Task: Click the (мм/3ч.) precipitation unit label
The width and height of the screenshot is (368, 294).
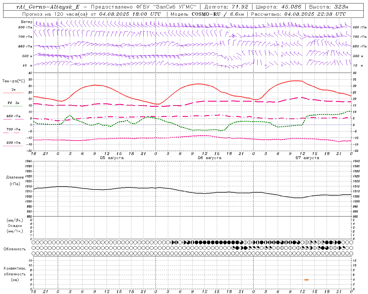Action: [15, 220]
